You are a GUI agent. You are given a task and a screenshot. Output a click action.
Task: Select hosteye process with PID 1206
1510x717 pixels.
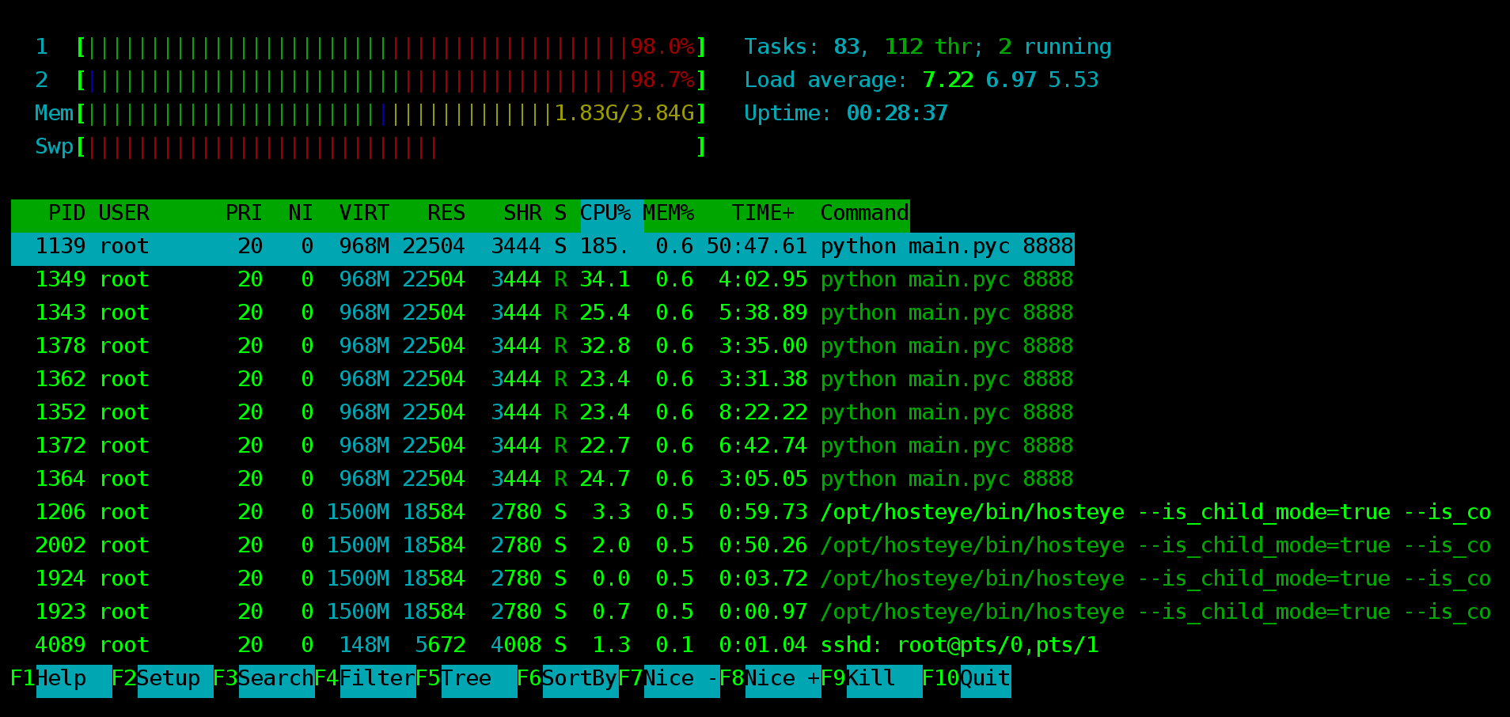752,514
